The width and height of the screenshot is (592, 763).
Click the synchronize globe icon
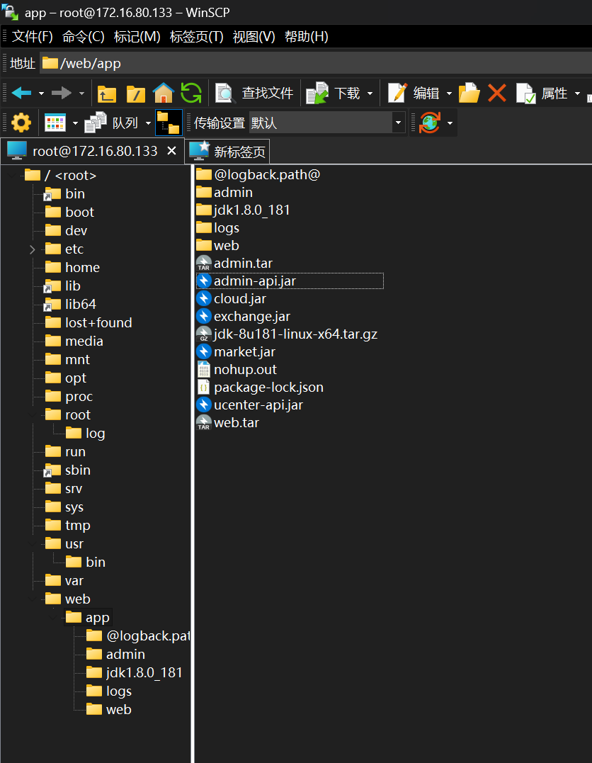[430, 123]
